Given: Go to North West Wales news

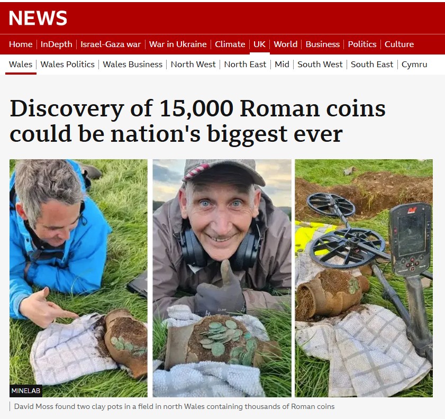Looking at the screenshot, I should pyautogui.click(x=193, y=65).
